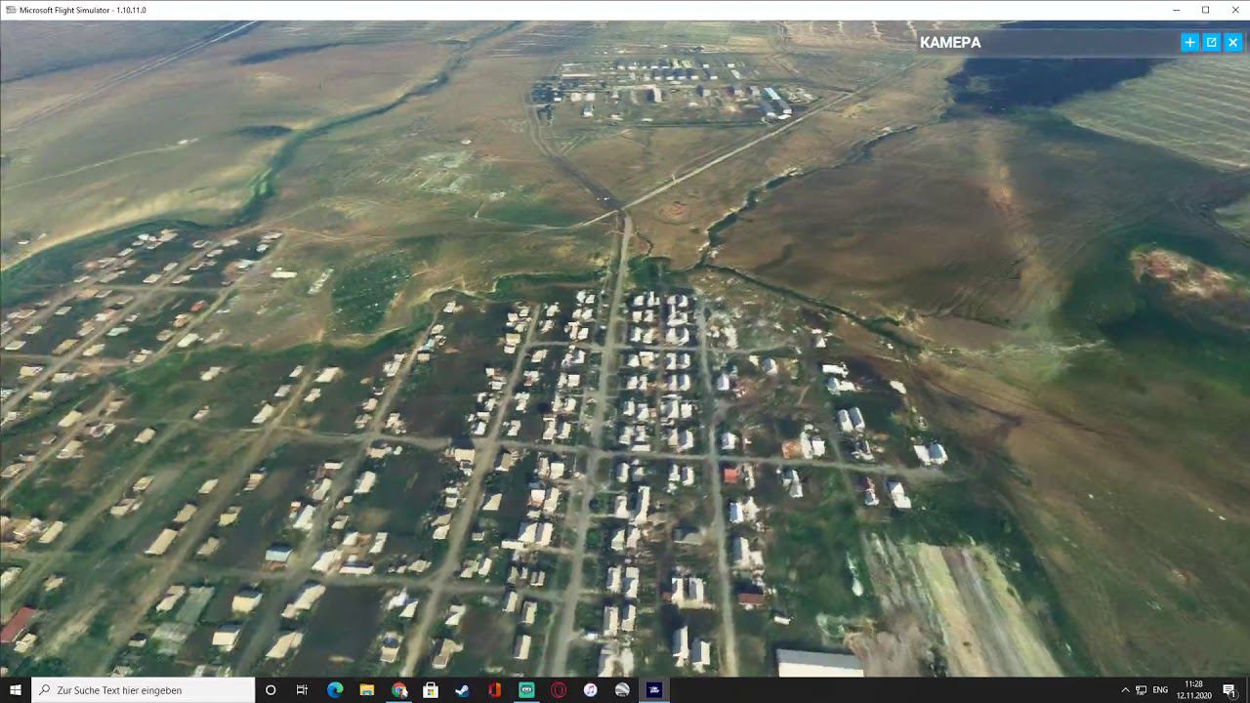This screenshot has height=703, width=1250.
Task: Open iTunes from taskbar
Action: (591, 690)
